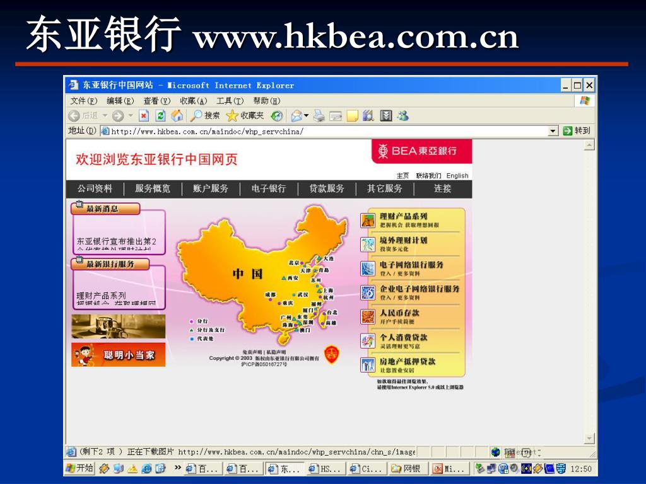Screen dimensions: 646x484
Task: Click the 境外理财计划 icon
Action: (x=368, y=245)
